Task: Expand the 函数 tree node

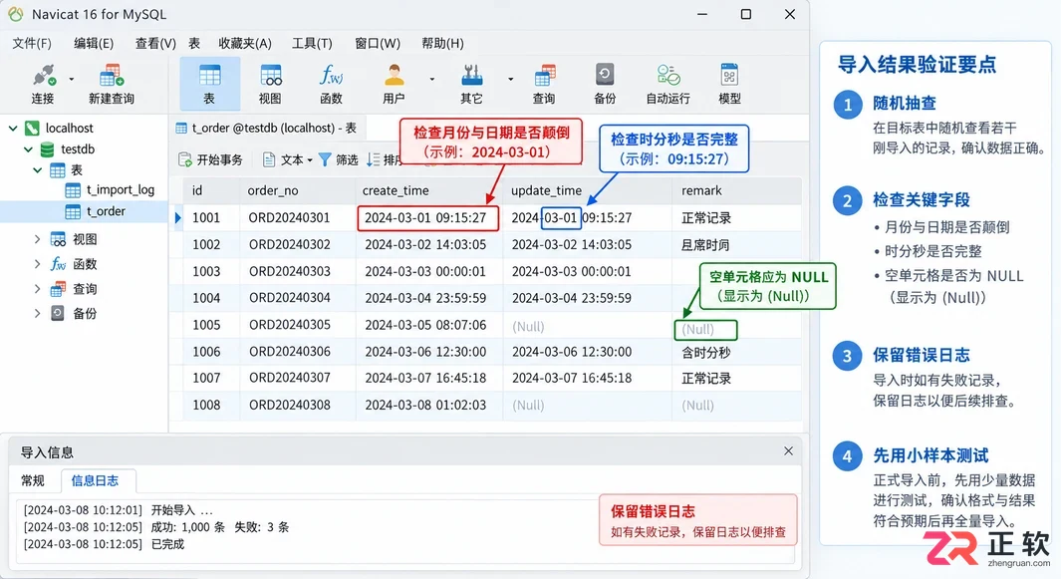Action: (x=37, y=264)
